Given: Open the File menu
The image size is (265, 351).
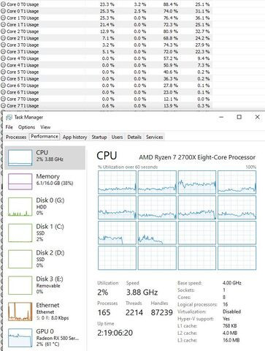Looking at the screenshot, I should point(9,127).
